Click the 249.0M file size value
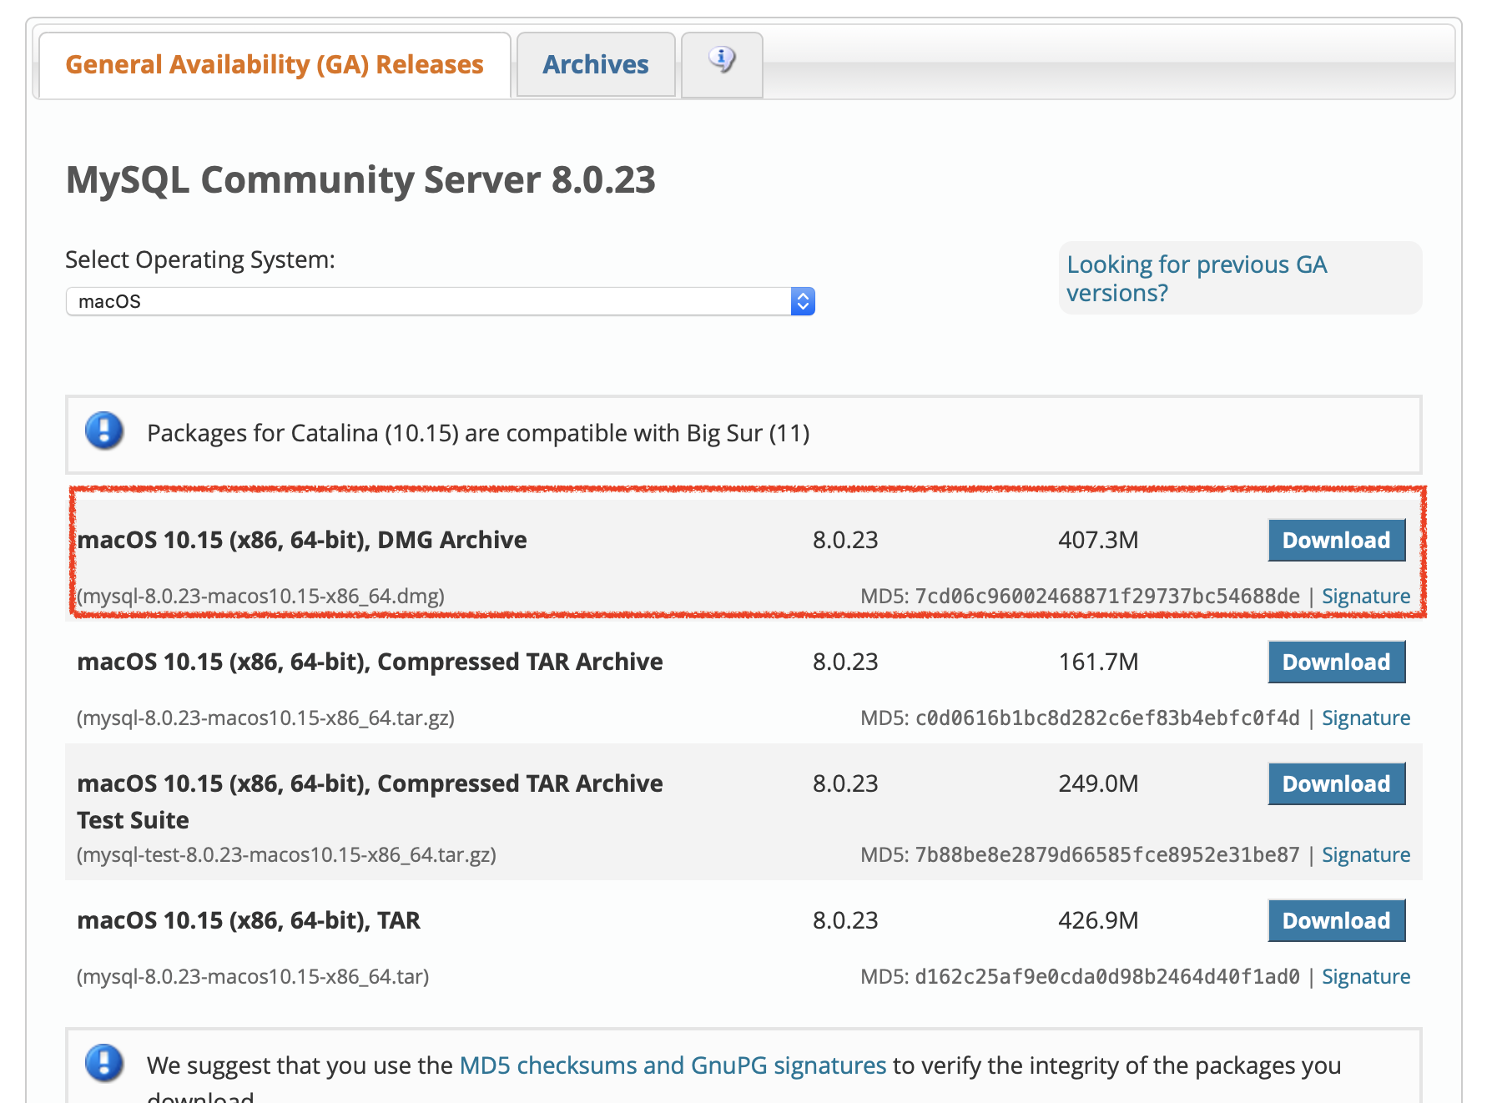 1098,784
